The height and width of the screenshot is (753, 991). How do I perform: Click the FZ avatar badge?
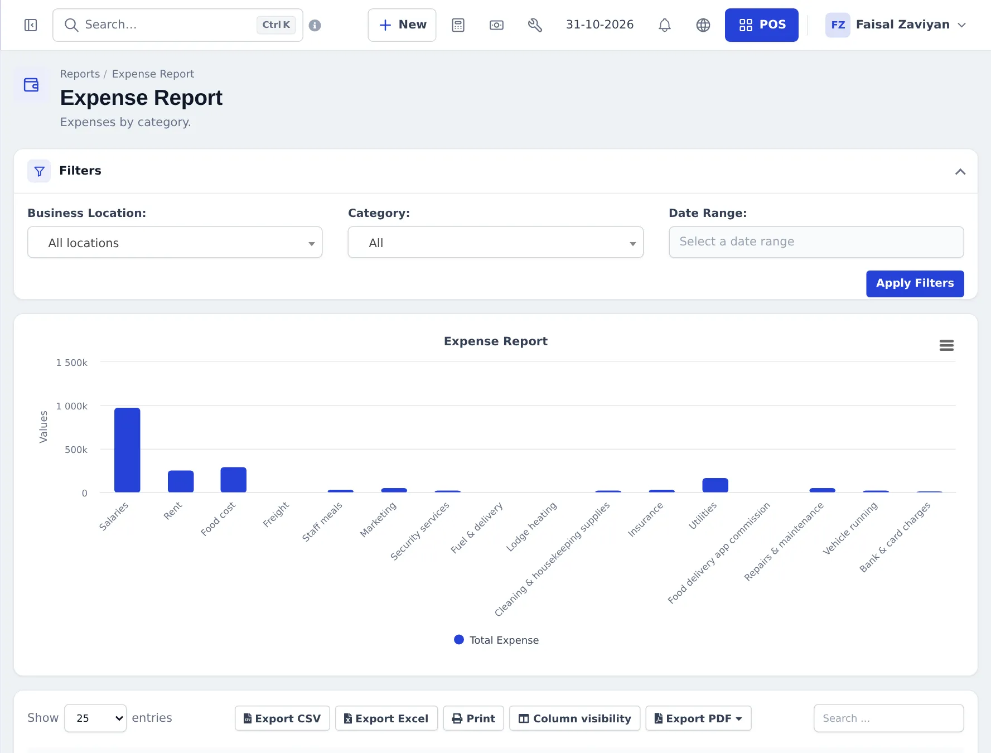(838, 25)
